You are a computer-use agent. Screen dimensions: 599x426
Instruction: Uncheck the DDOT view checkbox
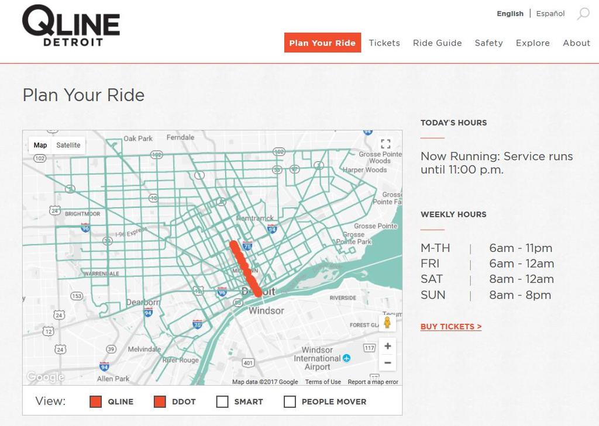160,401
